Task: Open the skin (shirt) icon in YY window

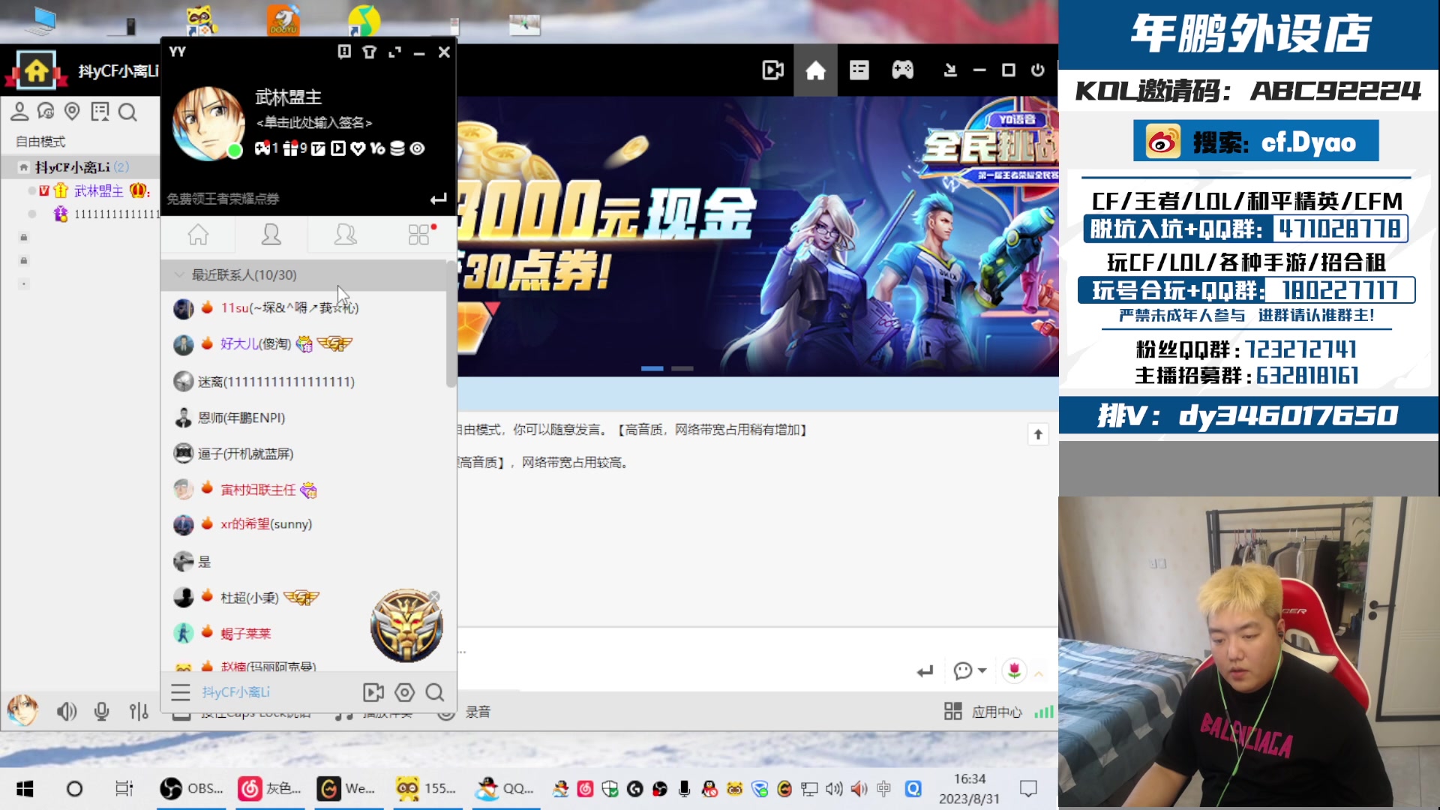Action: tap(369, 52)
